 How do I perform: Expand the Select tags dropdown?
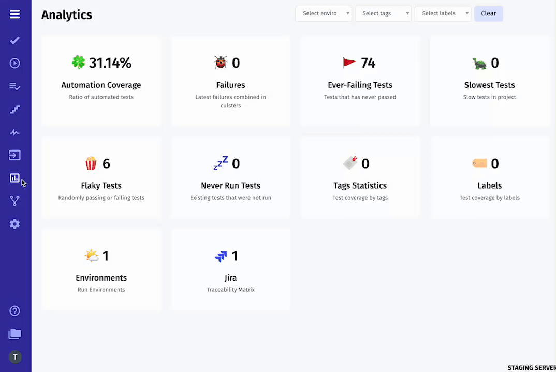(383, 13)
